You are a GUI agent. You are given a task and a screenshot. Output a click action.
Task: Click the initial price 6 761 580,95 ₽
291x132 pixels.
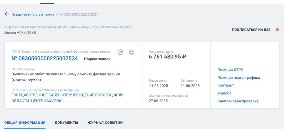tap(167, 57)
